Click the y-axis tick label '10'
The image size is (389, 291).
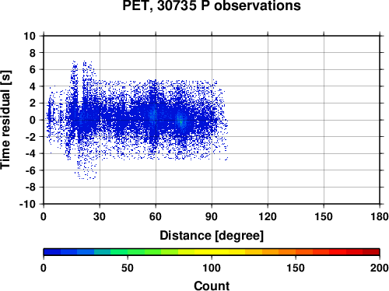click(30, 36)
